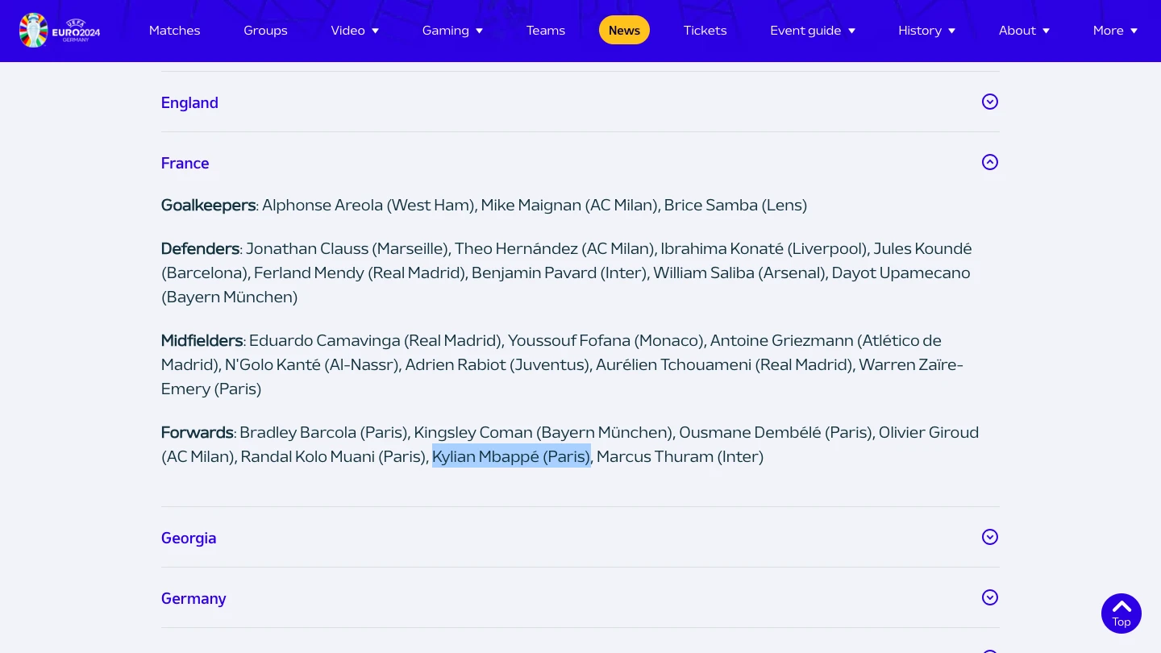Expand the England squad chevron icon
The width and height of the screenshot is (1161, 653).
990,102
